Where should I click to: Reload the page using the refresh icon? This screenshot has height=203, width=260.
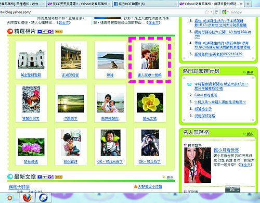[216, 12]
